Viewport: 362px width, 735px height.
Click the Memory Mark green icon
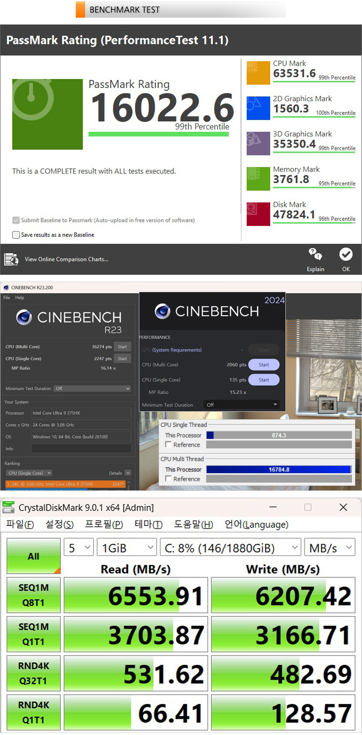point(258,179)
